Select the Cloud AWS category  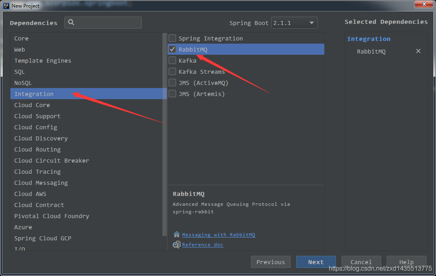tap(86, 194)
